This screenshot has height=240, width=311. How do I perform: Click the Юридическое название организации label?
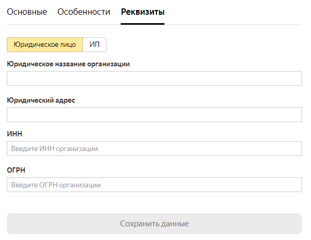(68, 64)
